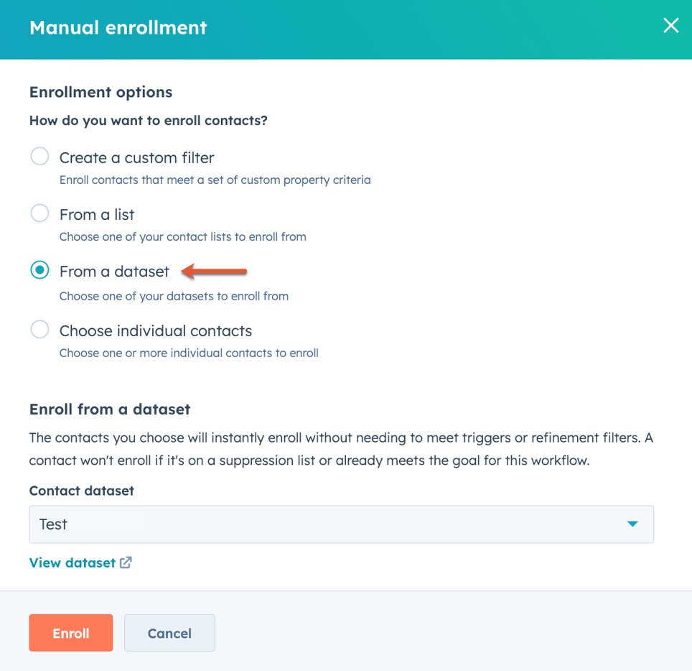
Task: Click the "Test" value in dataset field
Action: point(53,524)
